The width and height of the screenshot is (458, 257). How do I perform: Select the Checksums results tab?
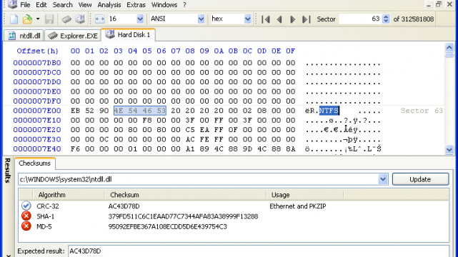pyautogui.click(x=35, y=163)
